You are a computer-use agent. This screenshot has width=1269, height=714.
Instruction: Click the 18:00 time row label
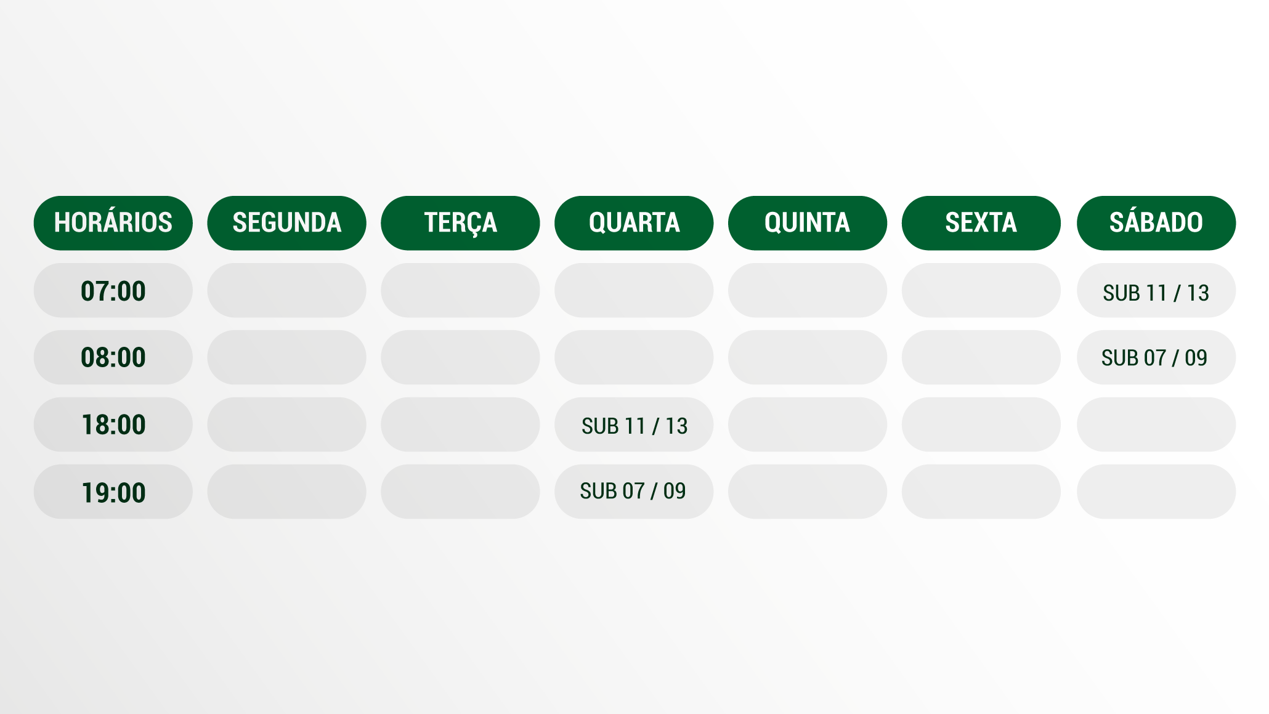click(x=113, y=424)
